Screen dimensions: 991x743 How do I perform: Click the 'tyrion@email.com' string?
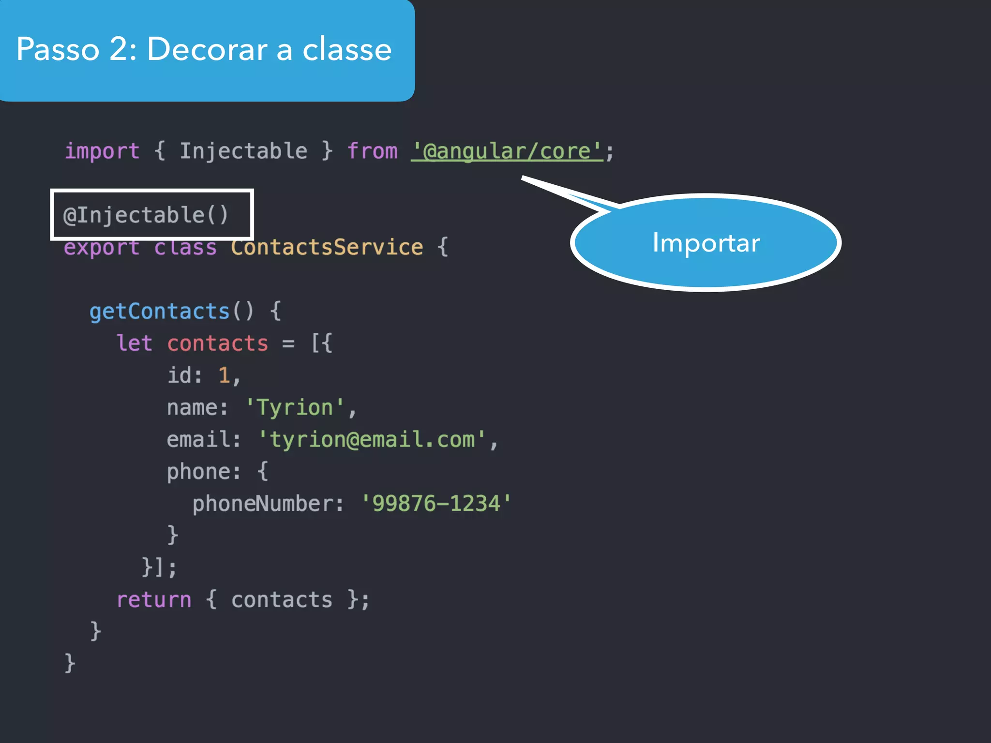click(x=372, y=440)
